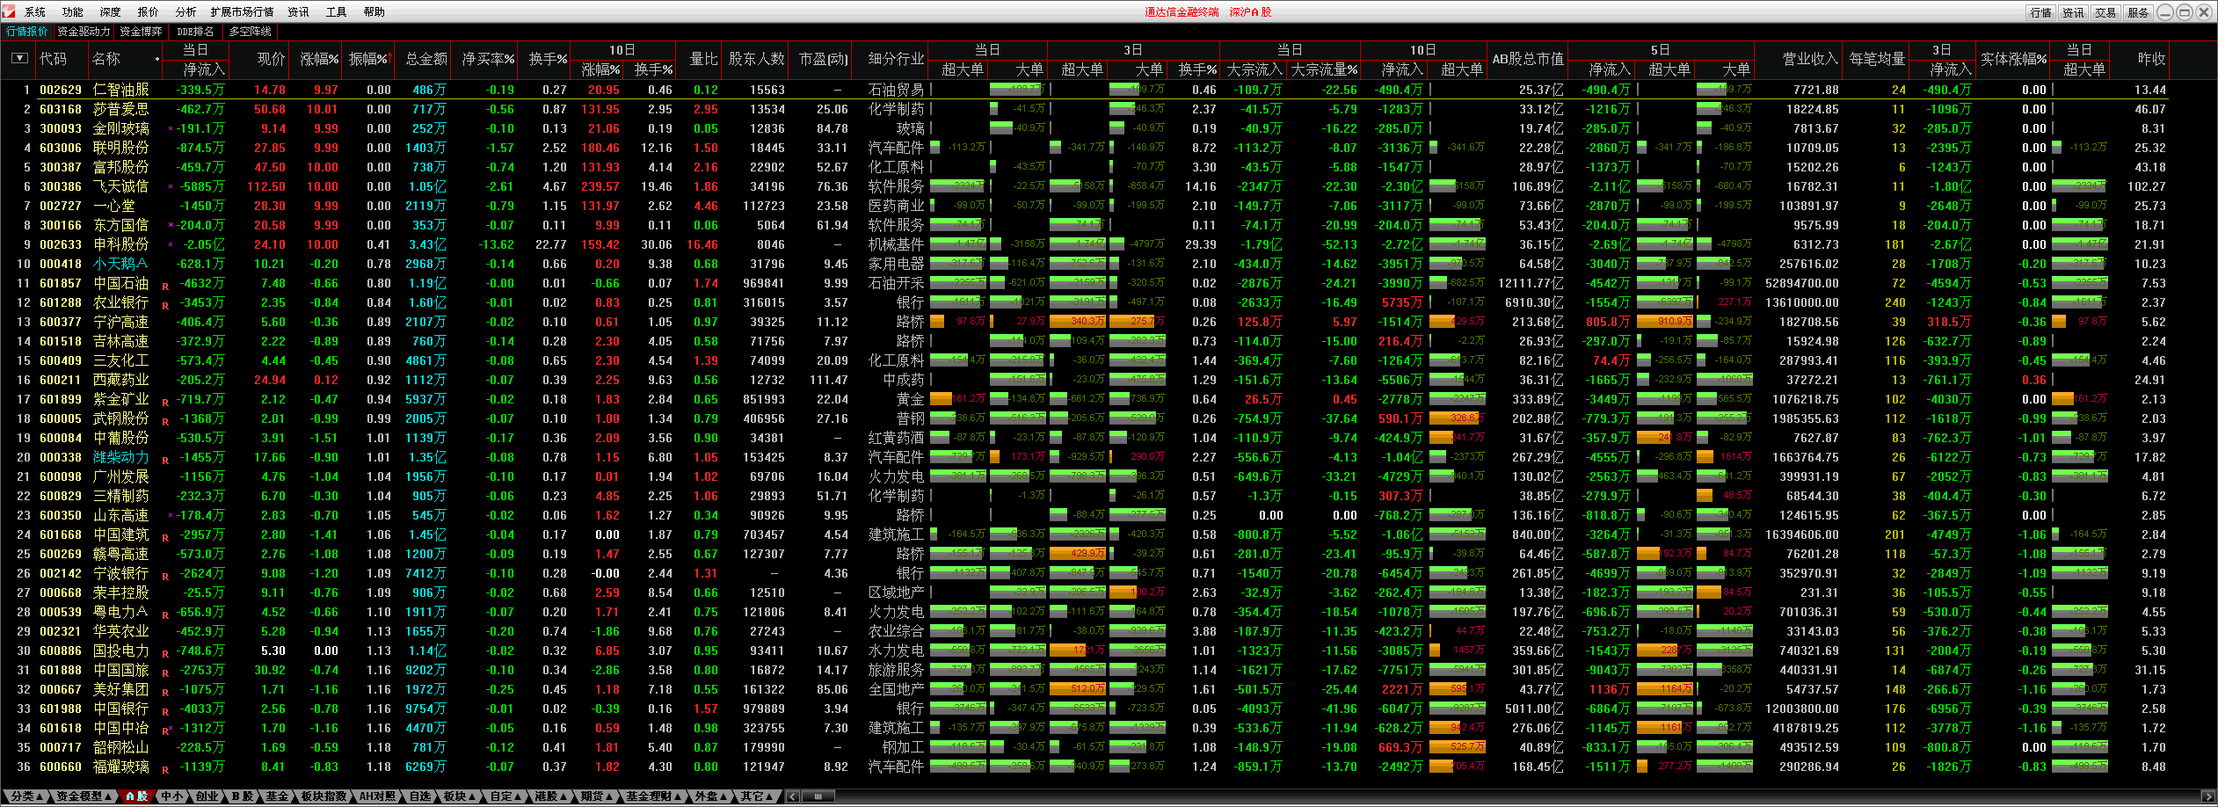Click the scroll-right arrow at bottom-right corner

(2207, 796)
